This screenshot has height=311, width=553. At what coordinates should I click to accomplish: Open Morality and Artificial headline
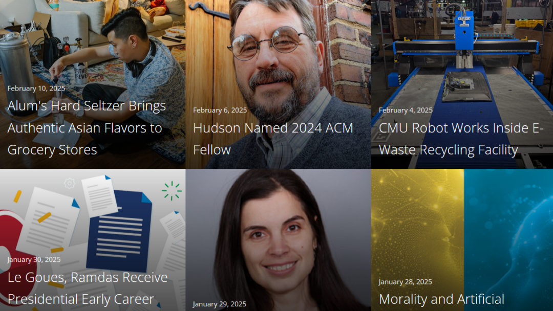click(441, 299)
